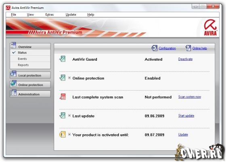This screenshot has width=226, height=162.
Task: Click the AntiVir Guard label
Action: [x=85, y=59]
